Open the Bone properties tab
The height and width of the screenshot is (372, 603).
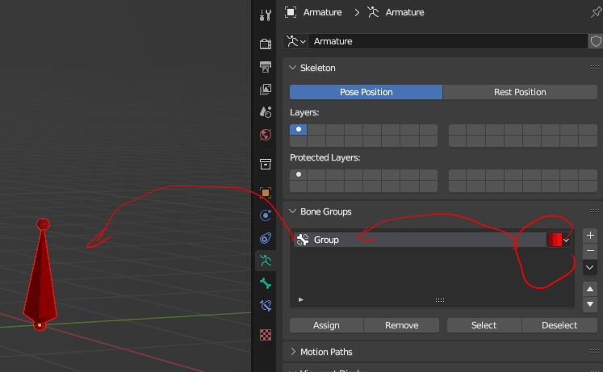pos(266,283)
